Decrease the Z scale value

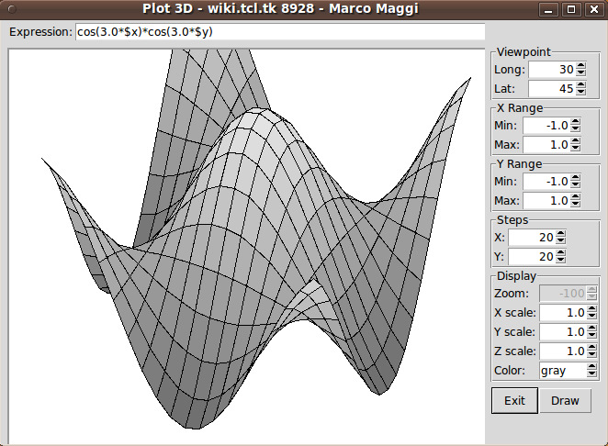click(x=591, y=354)
